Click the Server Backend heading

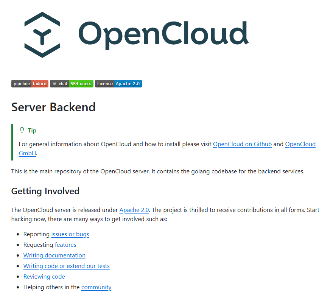53,107
